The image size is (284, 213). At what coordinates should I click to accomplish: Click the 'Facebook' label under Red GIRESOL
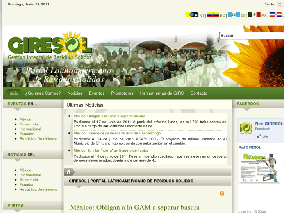[x=263, y=129]
